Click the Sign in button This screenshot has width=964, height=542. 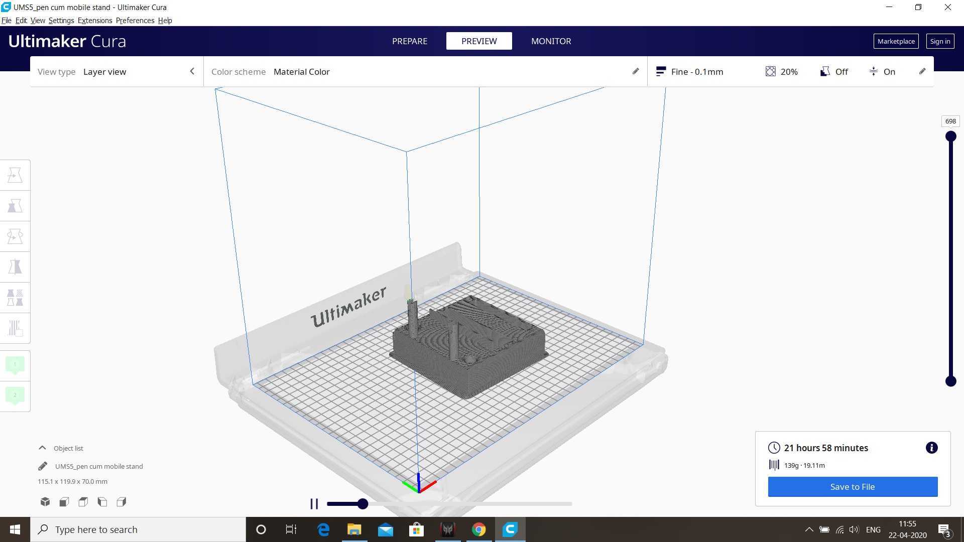pos(940,41)
